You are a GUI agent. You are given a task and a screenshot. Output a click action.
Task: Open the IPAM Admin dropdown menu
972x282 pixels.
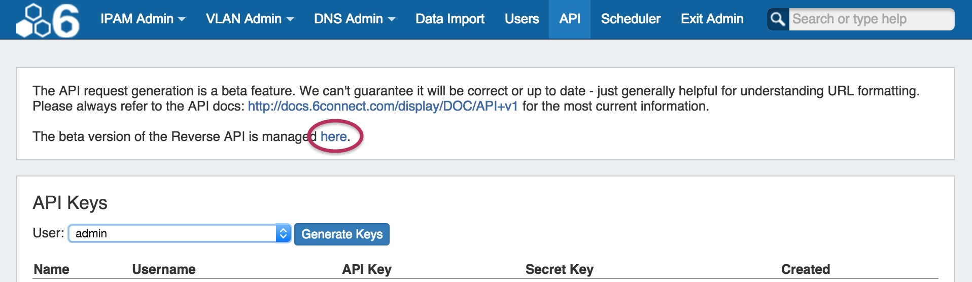(143, 19)
